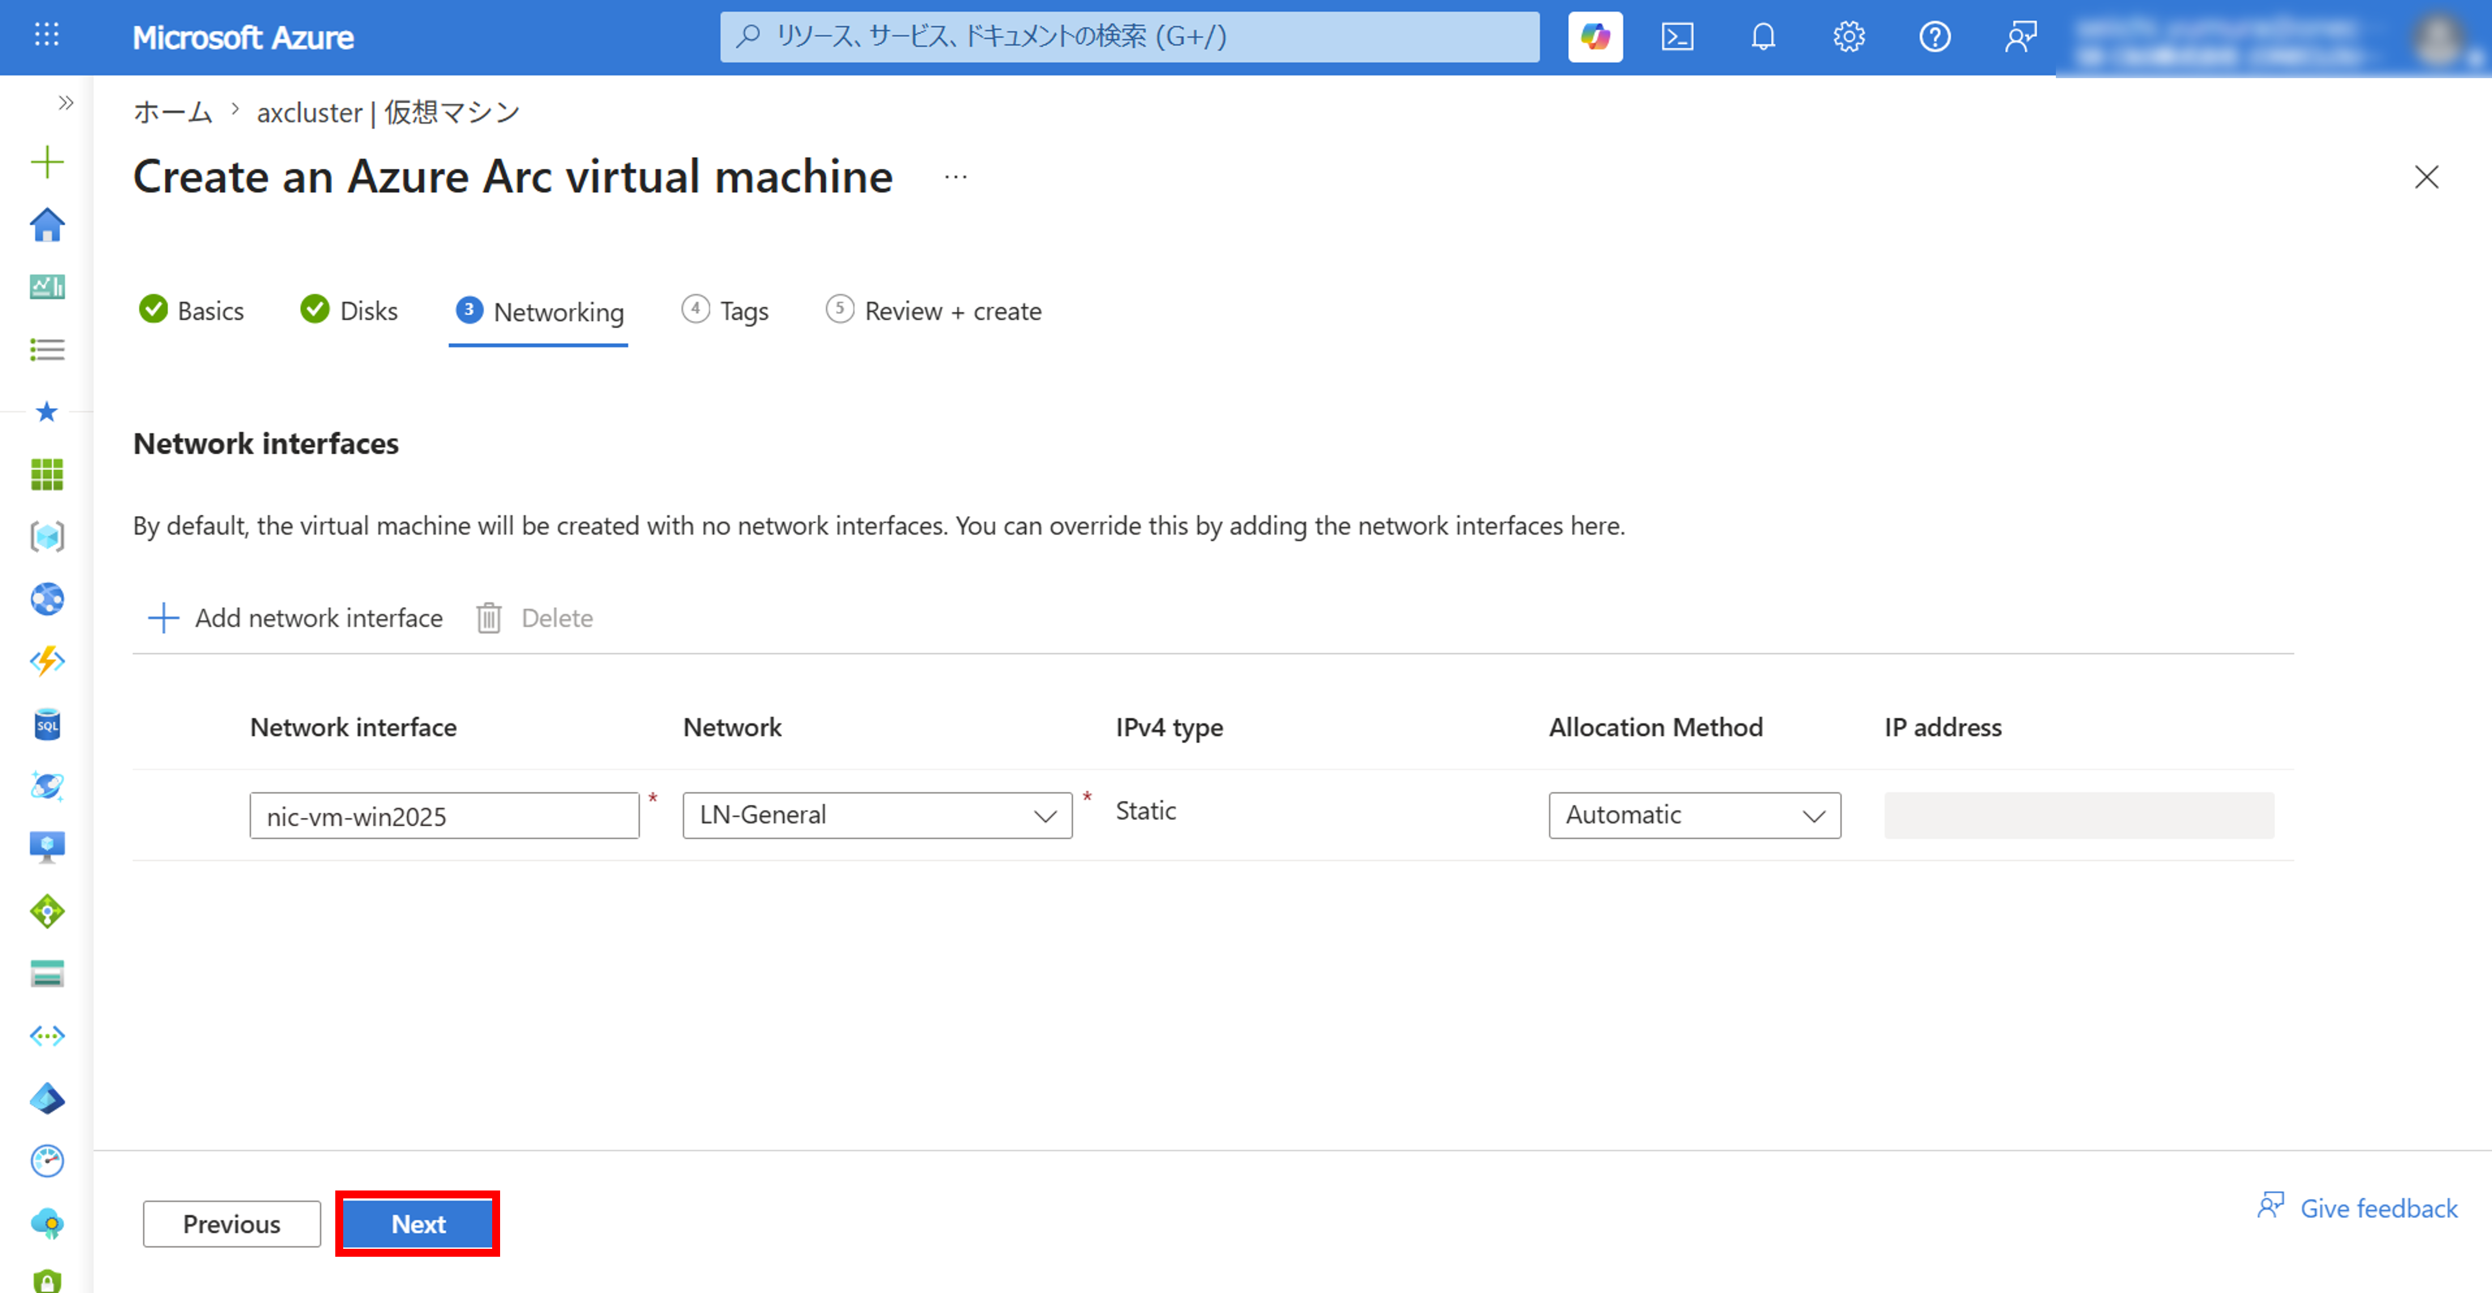Open the Azure portal waffle menu
2492x1293 pixels.
tap(46, 36)
